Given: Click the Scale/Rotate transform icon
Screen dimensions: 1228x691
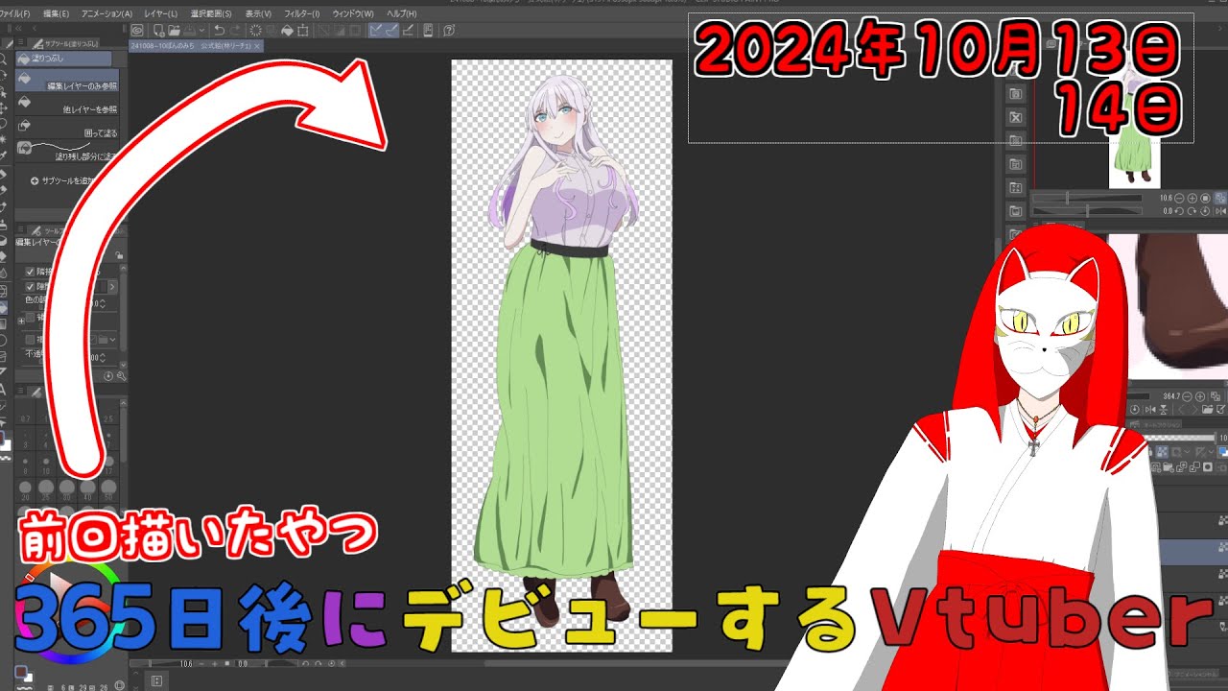Looking at the screenshot, I should point(303,31).
